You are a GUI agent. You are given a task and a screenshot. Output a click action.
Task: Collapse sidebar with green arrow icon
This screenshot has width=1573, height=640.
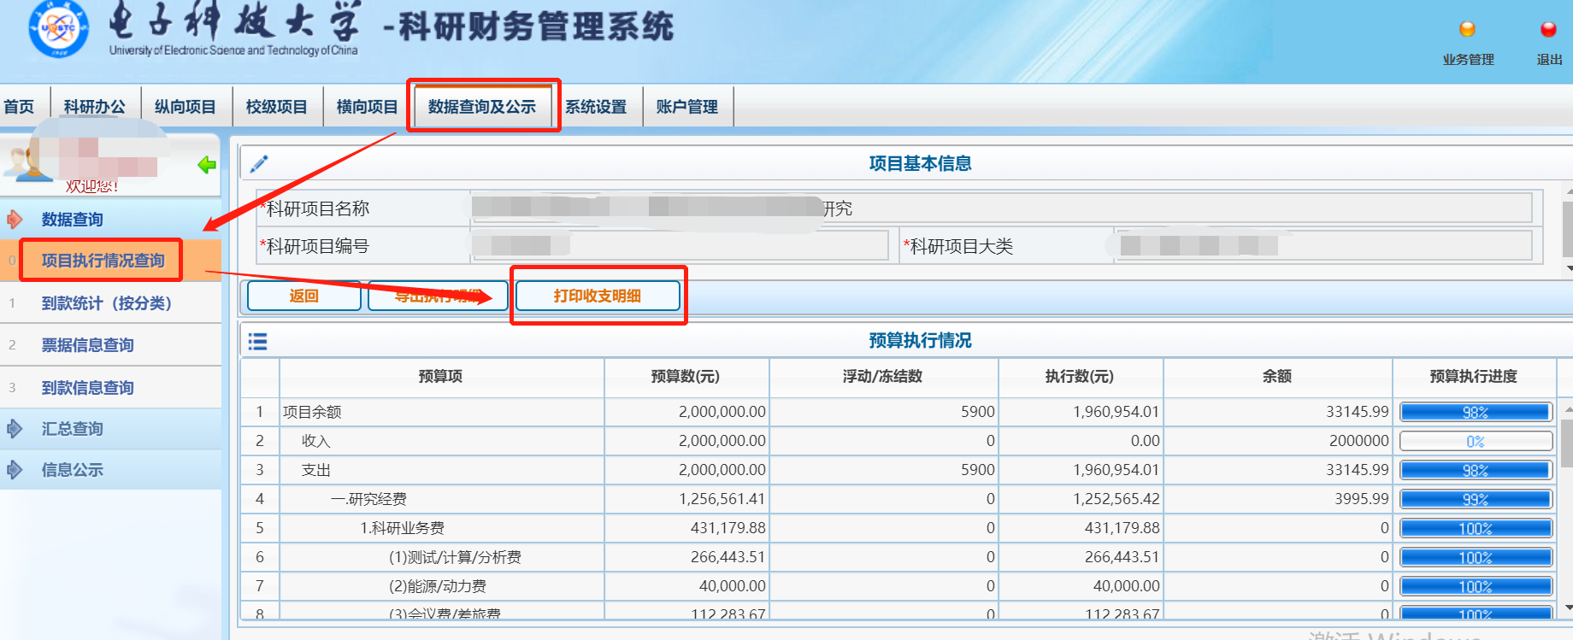pos(207,165)
